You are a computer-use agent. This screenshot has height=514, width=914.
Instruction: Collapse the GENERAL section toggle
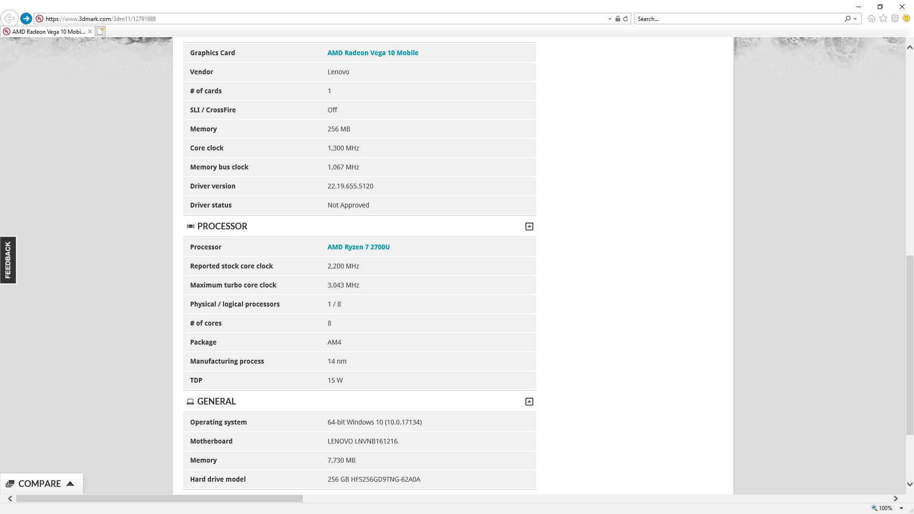[x=529, y=402]
